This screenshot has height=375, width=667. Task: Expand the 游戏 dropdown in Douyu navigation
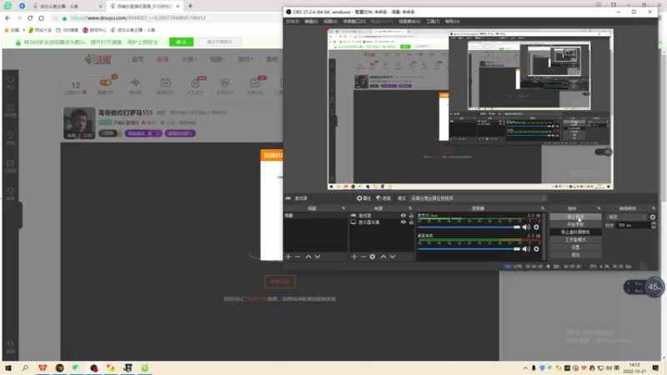(x=245, y=59)
